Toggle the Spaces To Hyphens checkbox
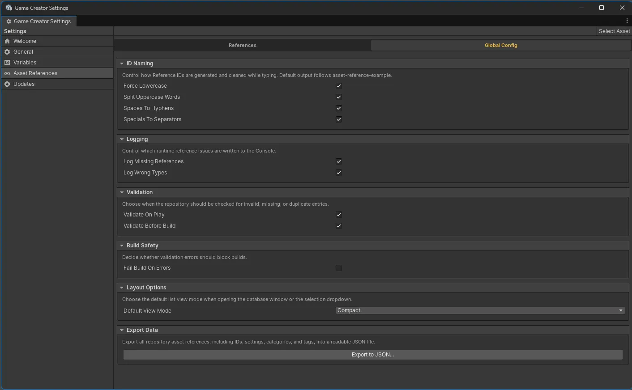 (x=339, y=108)
